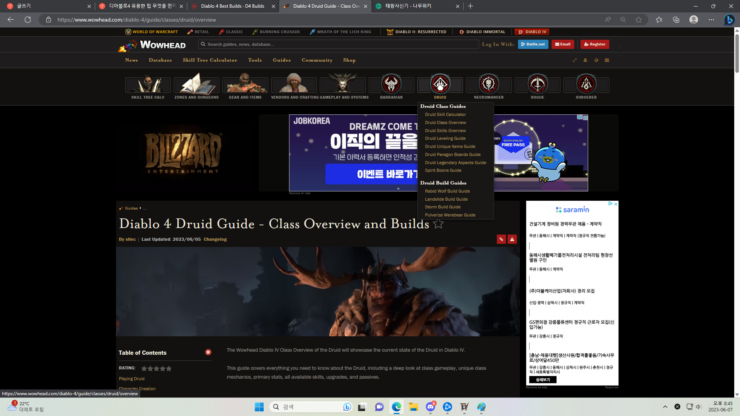This screenshot has height=416, width=740.
Task: Open the Necromancer class icon
Action: click(488, 84)
